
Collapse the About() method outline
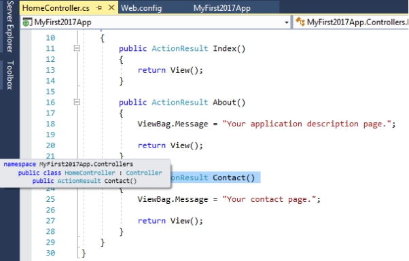(x=77, y=102)
